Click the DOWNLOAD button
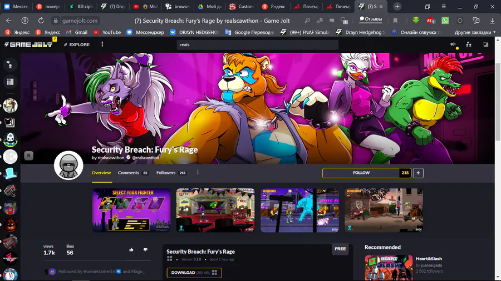This screenshot has width=501, height=281. (194, 273)
